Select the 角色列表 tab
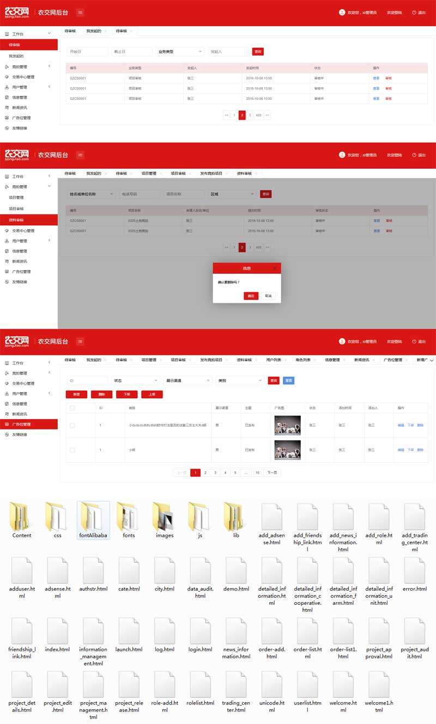This screenshot has height=724, width=436. [303, 360]
